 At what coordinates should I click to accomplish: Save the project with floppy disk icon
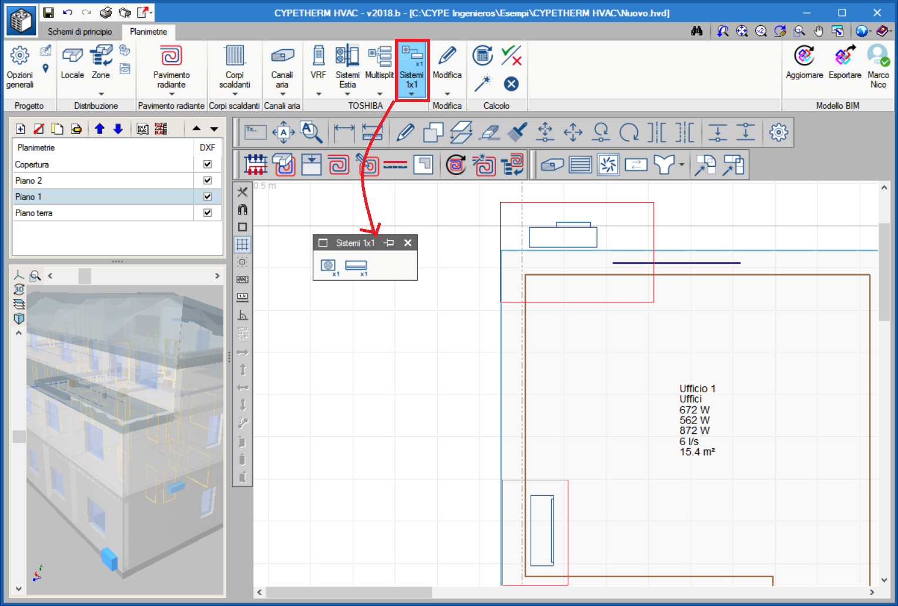[x=49, y=12]
